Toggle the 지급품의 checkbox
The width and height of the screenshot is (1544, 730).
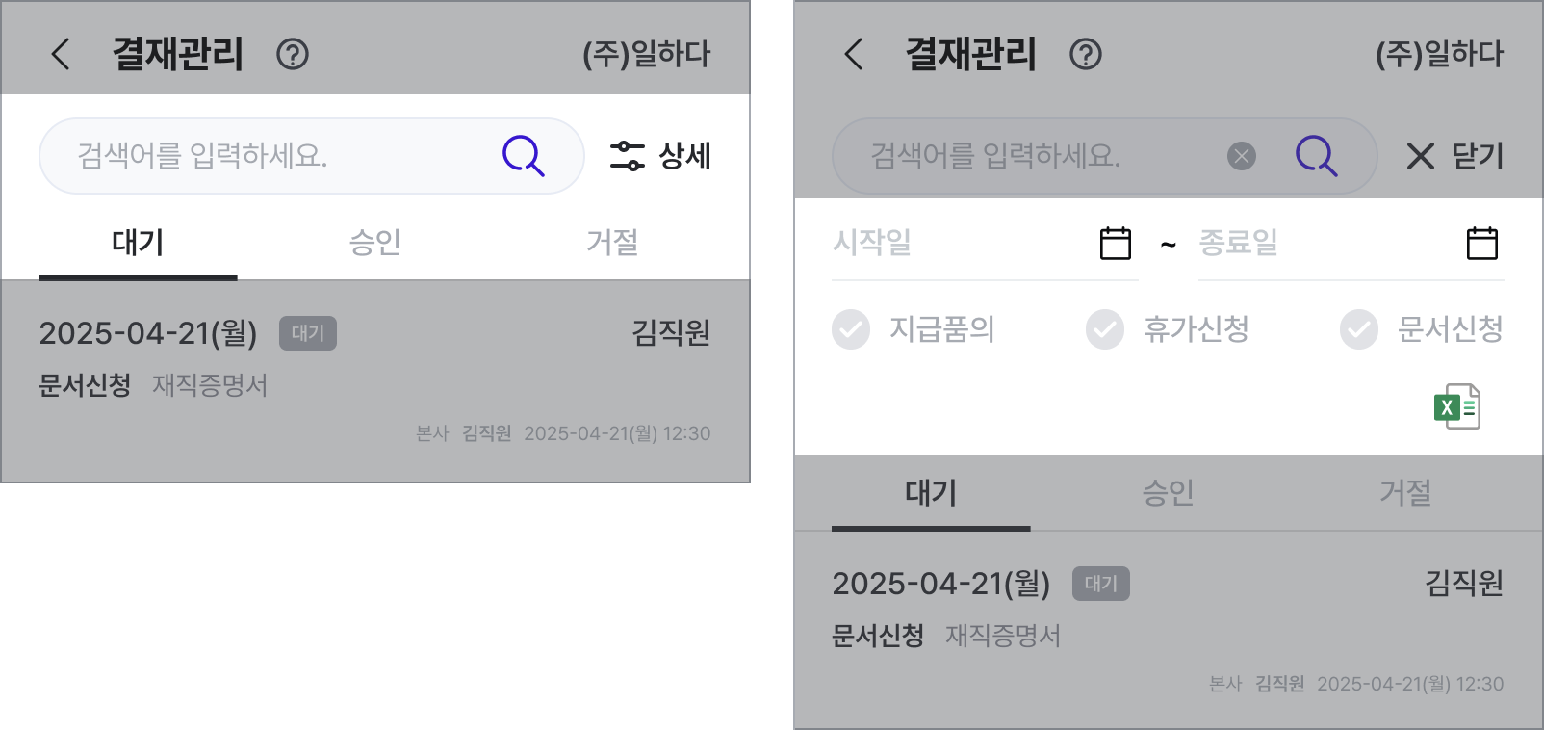tap(851, 329)
